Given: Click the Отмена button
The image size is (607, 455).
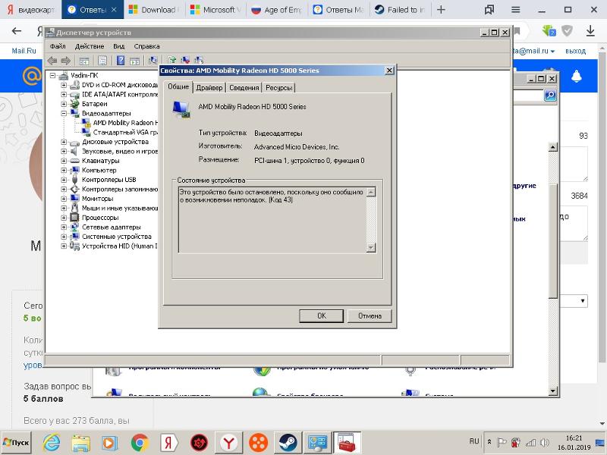Looking at the screenshot, I should [370, 315].
